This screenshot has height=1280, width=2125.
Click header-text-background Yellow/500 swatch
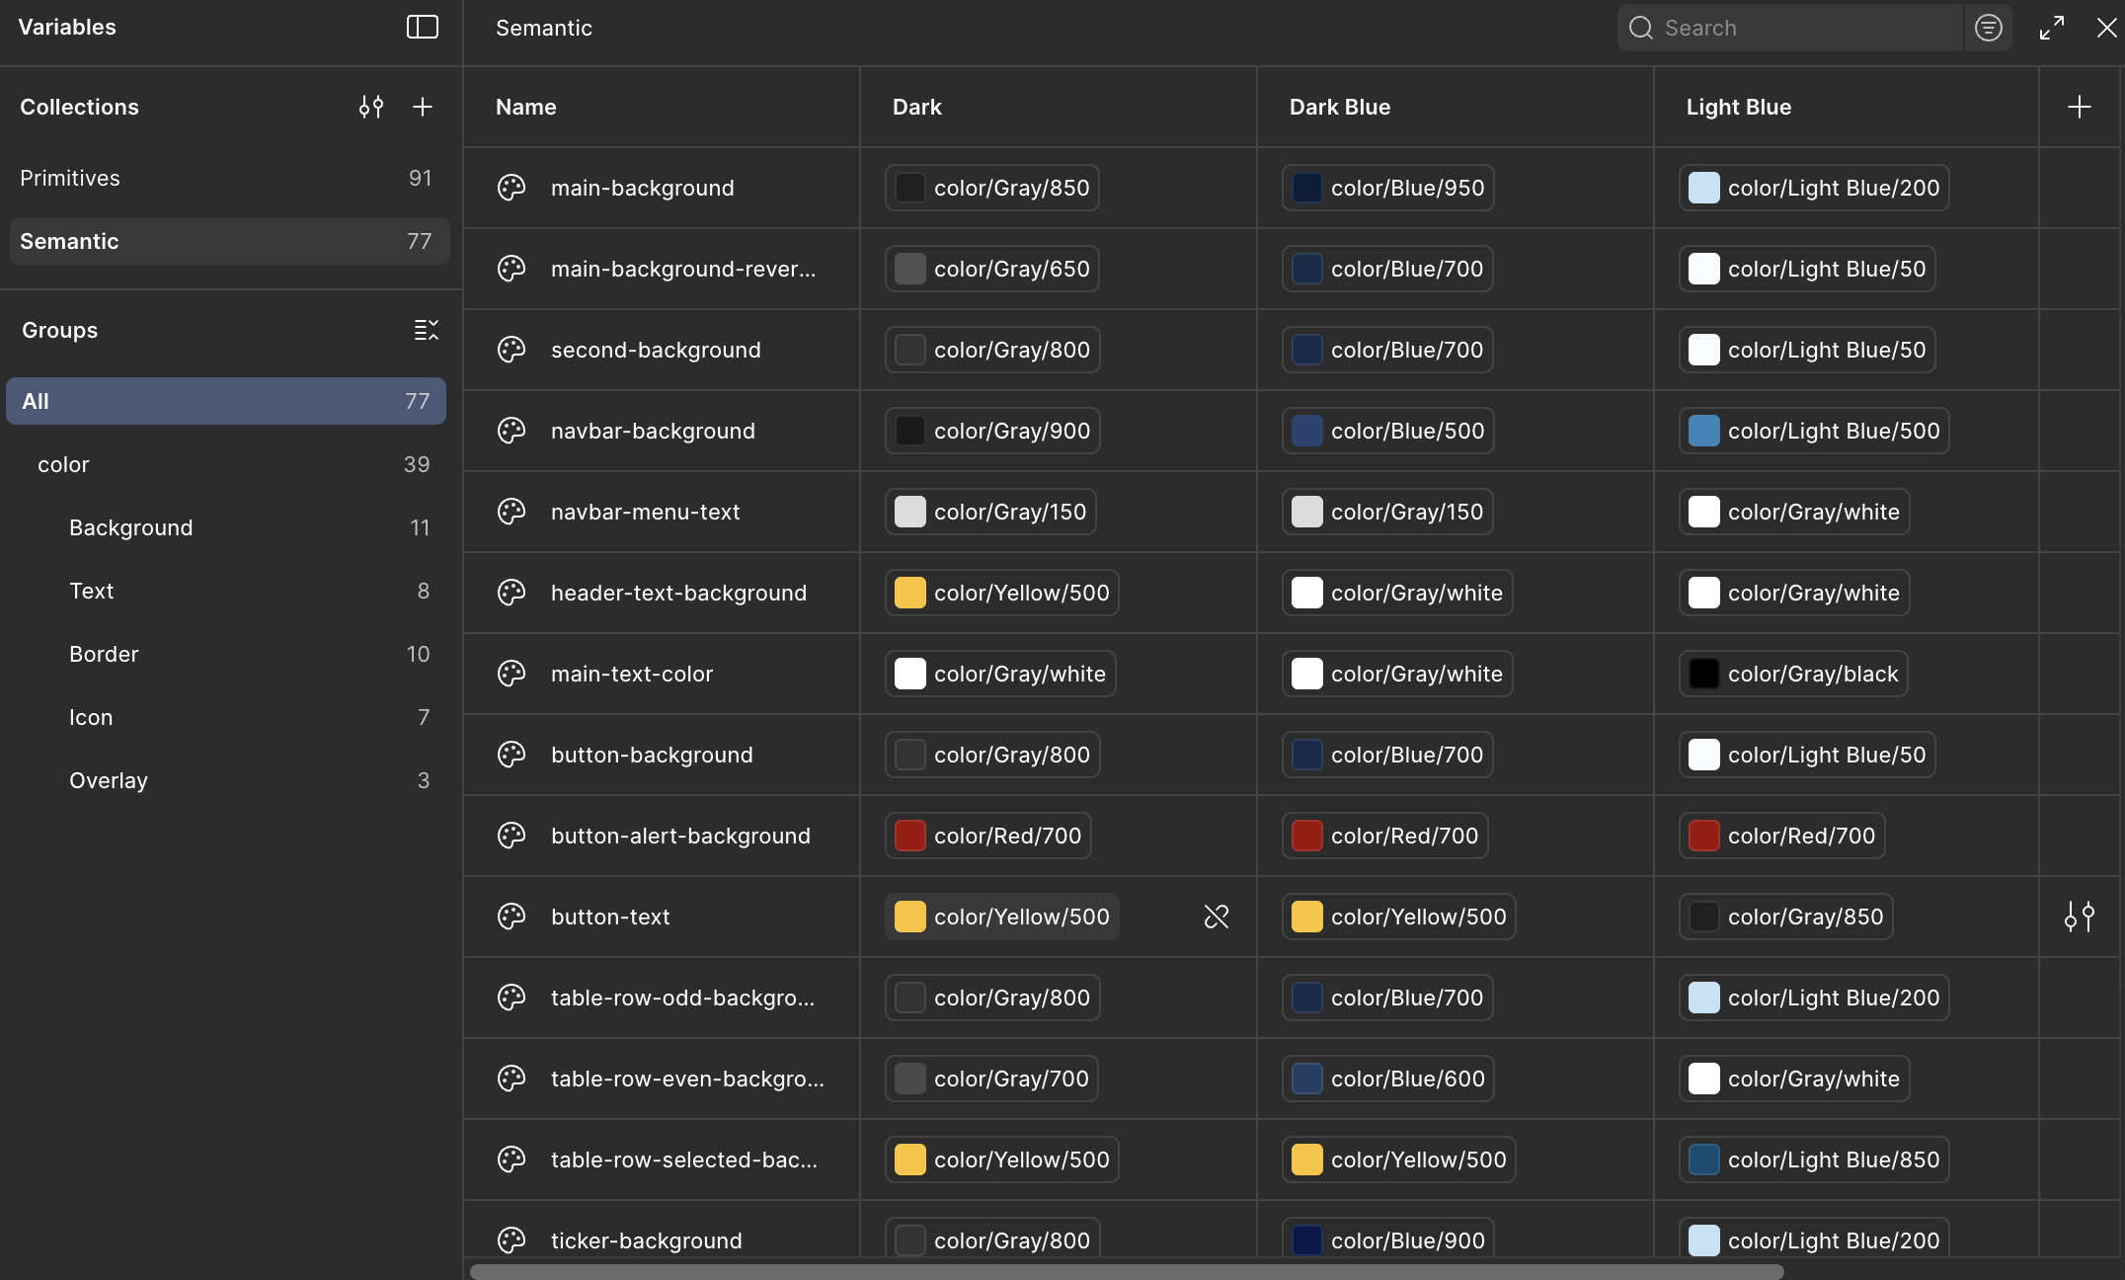tap(909, 593)
